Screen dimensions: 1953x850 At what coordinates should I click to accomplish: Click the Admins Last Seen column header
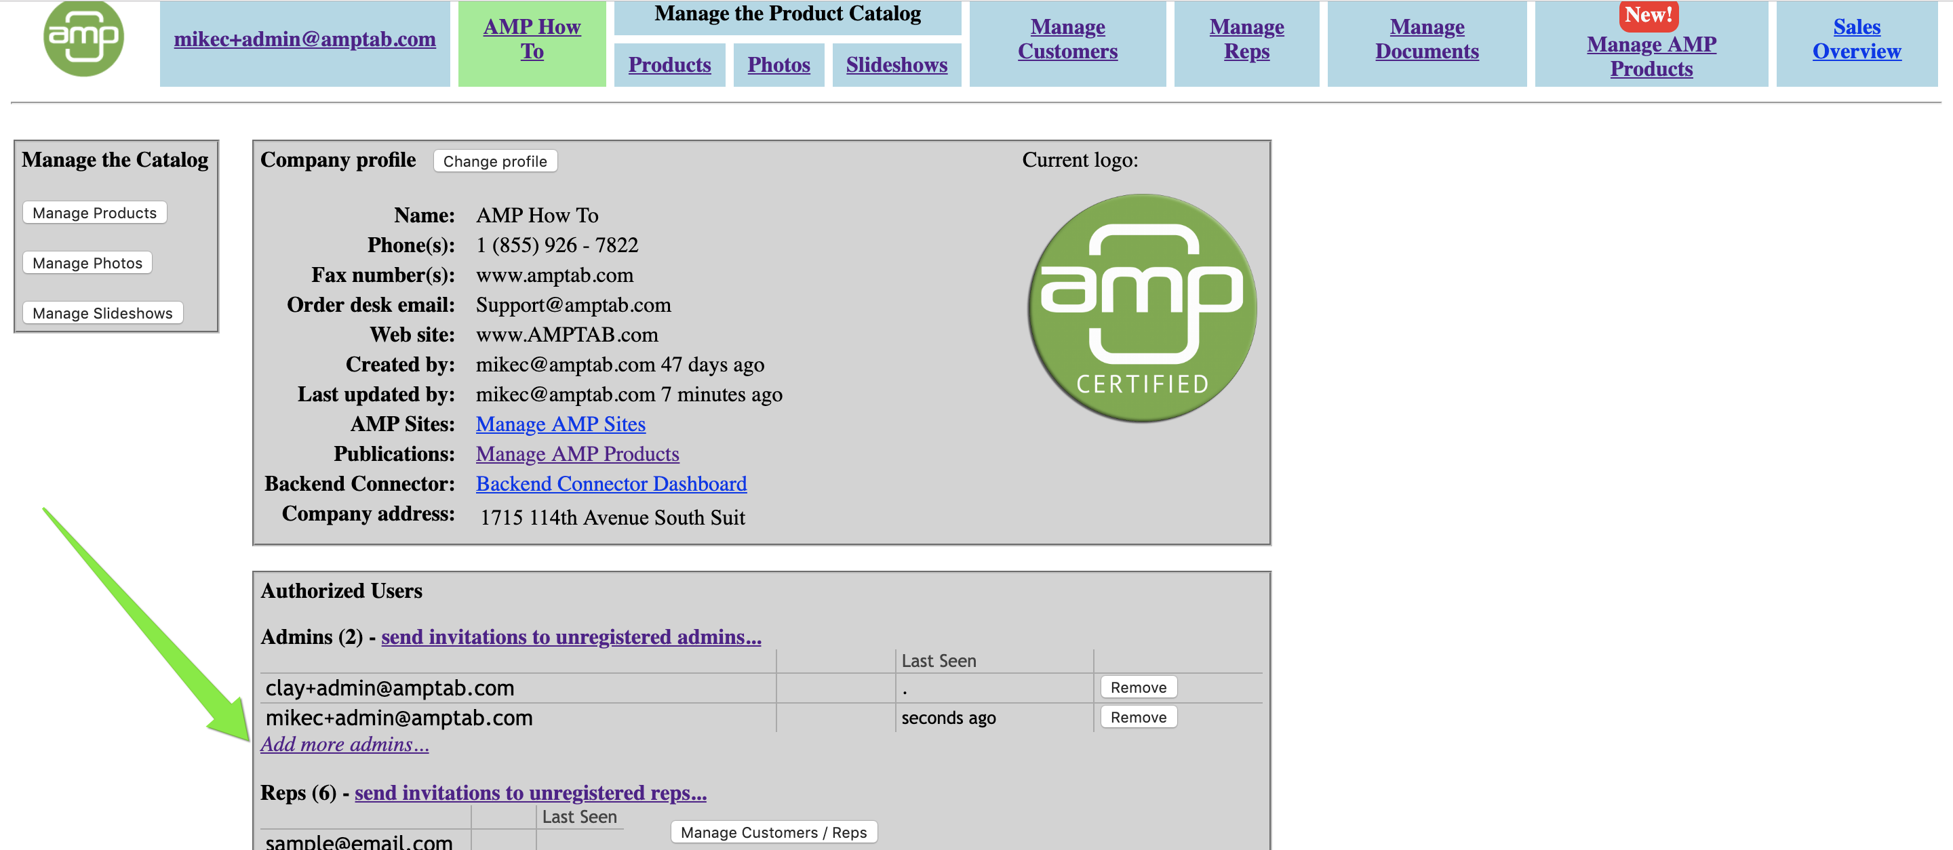(939, 661)
